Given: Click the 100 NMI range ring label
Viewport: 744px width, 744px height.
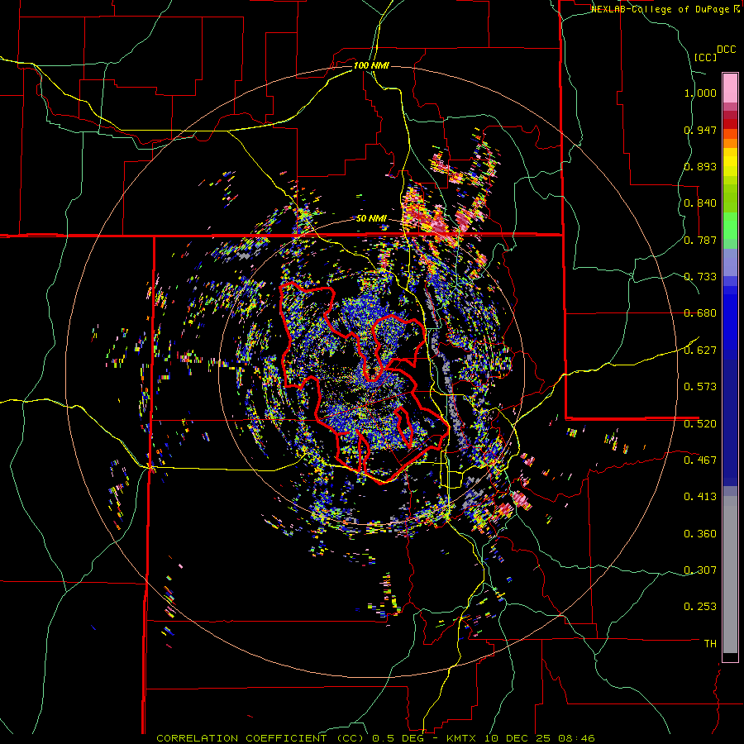Looking at the screenshot, I should [371, 65].
